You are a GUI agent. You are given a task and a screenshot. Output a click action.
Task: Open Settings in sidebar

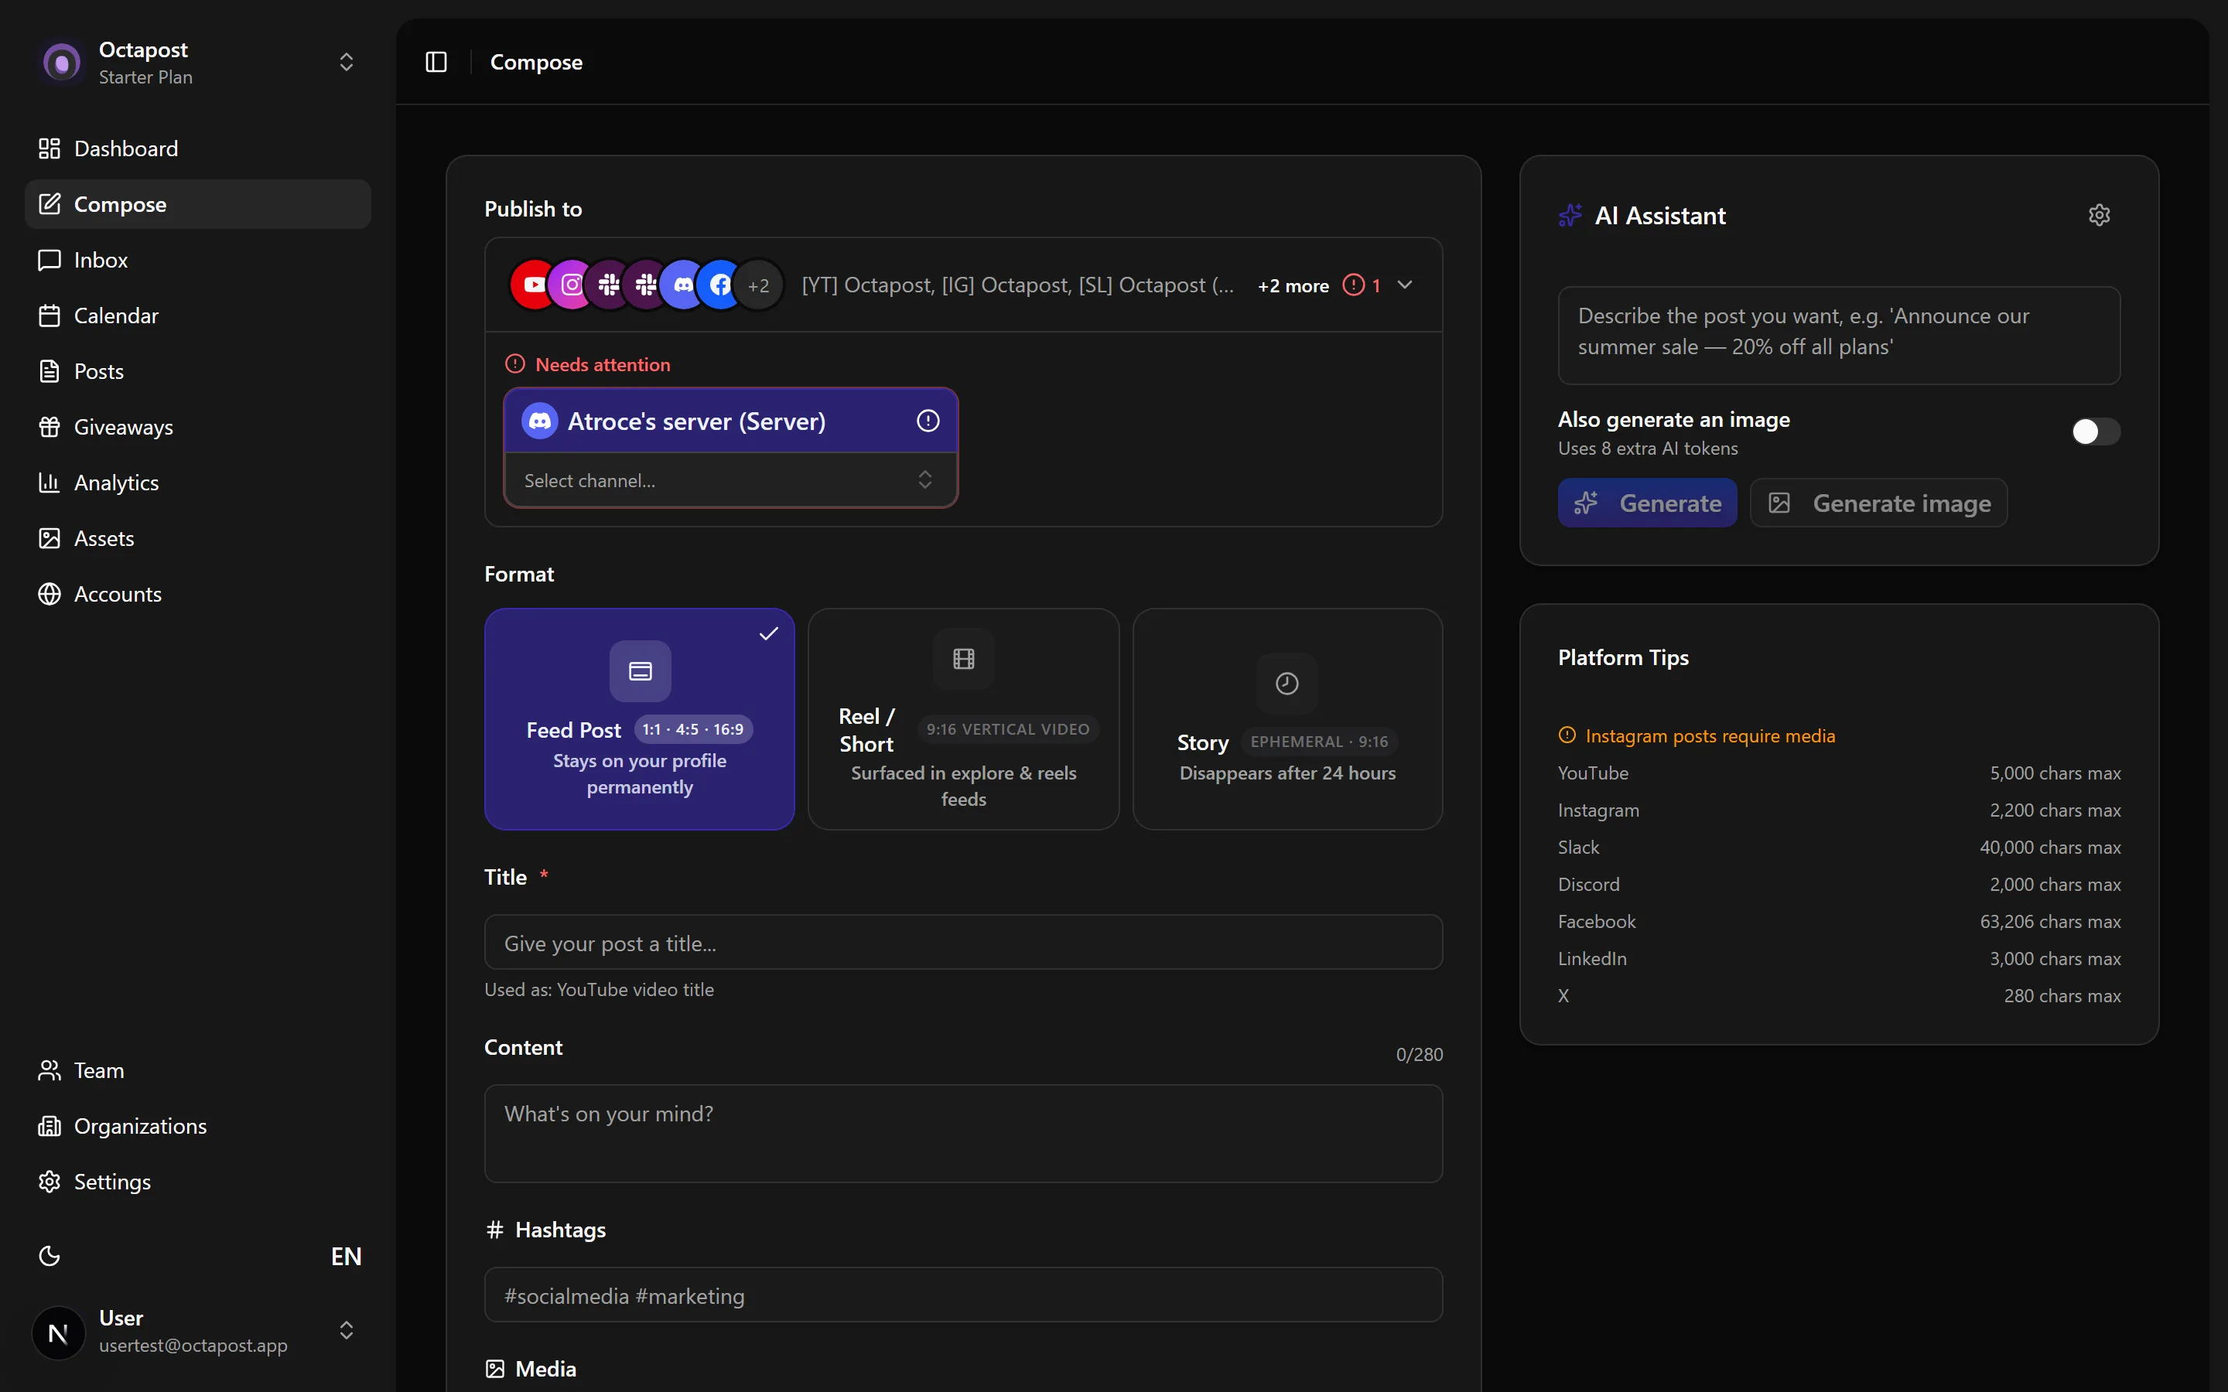pos(198,1181)
